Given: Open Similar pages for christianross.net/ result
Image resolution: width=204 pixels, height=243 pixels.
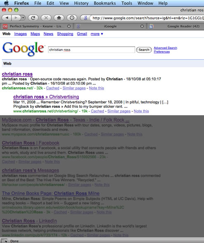Looking at the screenshot, I should coord(74,88).
